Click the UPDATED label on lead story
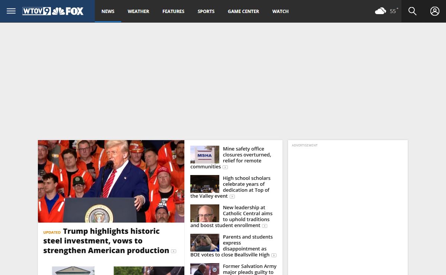 52,232
